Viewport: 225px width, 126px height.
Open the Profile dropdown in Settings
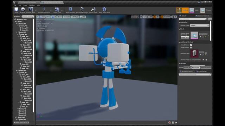(187, 68)
